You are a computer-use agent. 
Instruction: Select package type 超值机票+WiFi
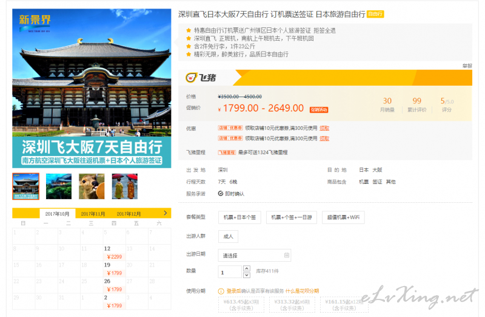[343, 217]
